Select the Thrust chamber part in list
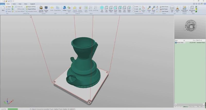 (180, 43)
